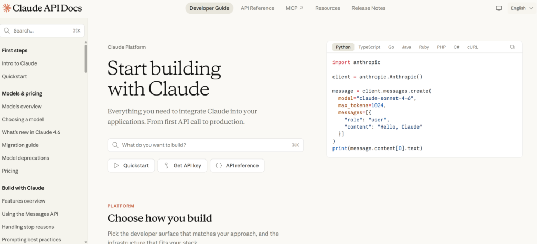The image size is (537, 244).
Task: Click the Quickstart button
Action: [131, 165]
